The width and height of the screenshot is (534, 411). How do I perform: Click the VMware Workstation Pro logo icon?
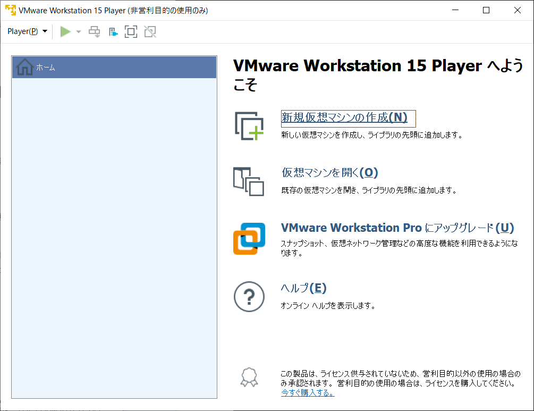pos(249,239)
